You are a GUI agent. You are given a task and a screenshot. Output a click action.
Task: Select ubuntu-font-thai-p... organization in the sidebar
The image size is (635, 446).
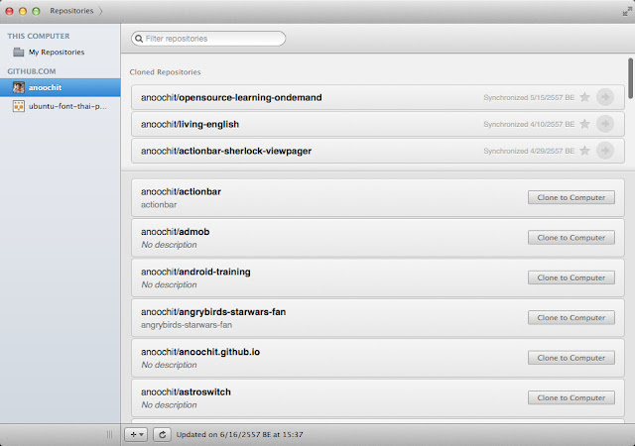[60, 106]
